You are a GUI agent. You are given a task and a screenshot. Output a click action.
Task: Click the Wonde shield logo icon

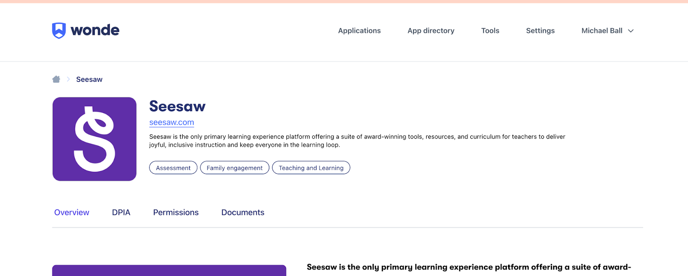[x=59, y=31]
